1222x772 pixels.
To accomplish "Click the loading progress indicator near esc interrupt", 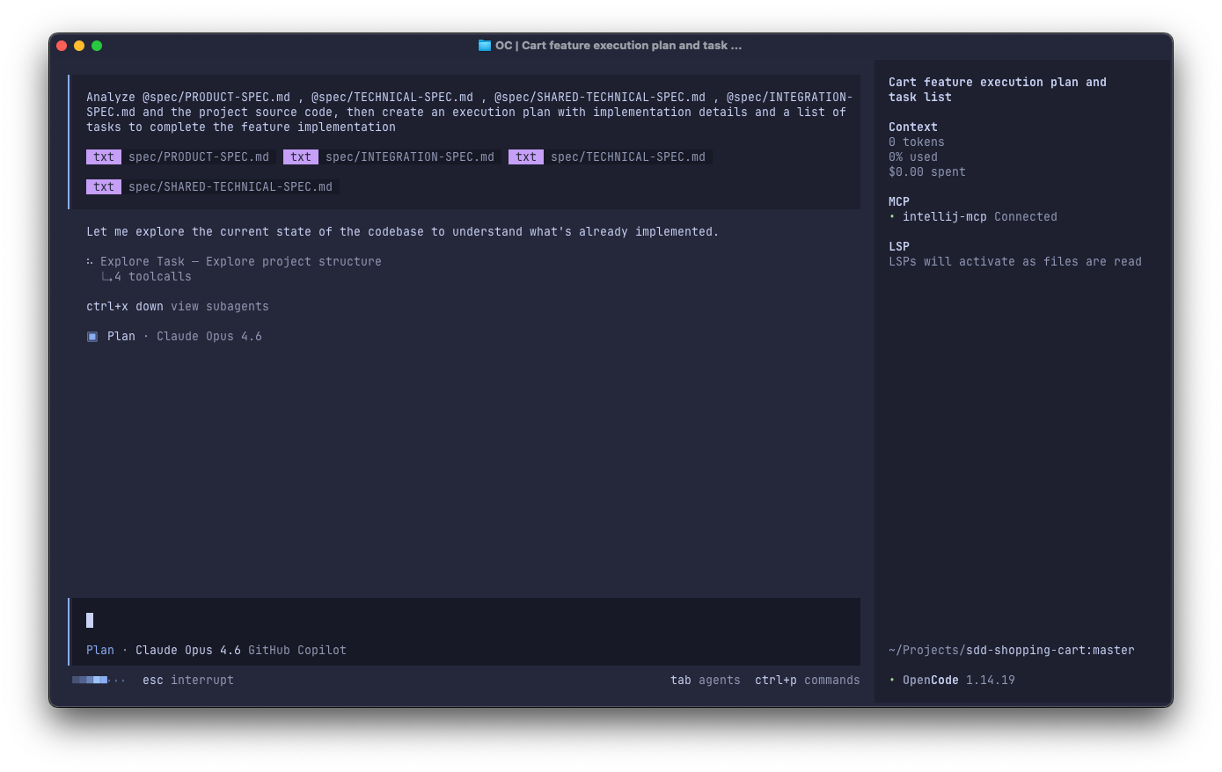I will click(99, 681).
